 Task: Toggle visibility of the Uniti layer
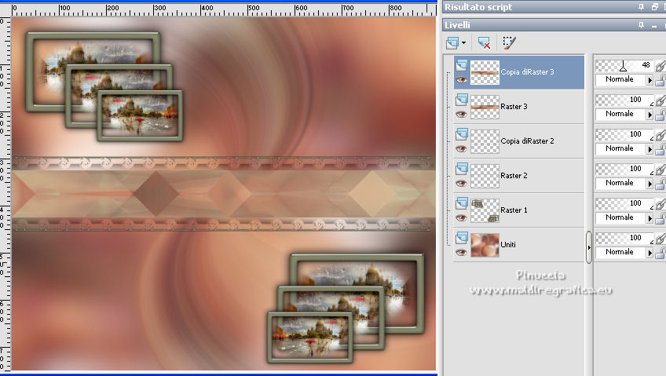click(x=461, y=253)
